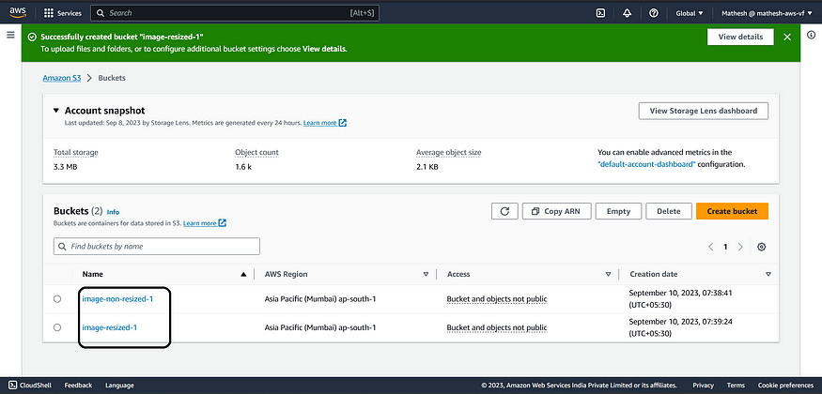Open the info panel icon at right

click(812, 35)
